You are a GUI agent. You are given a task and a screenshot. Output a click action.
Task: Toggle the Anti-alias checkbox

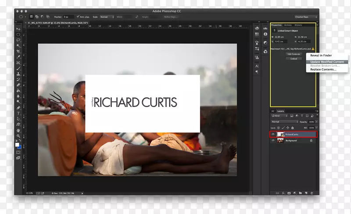tap(78, 17)
